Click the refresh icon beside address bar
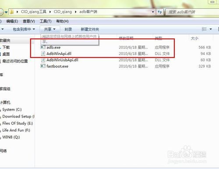The image size is (219, 169). (160, 12)
